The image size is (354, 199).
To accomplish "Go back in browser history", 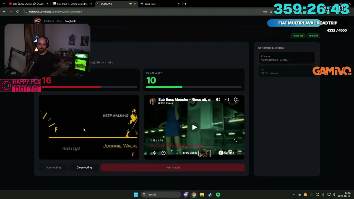I will pyautogui.click(x=4, y=12).
